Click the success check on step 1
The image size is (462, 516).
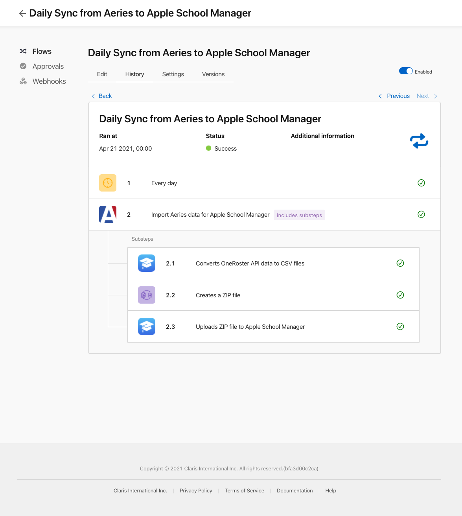(421, 183)
